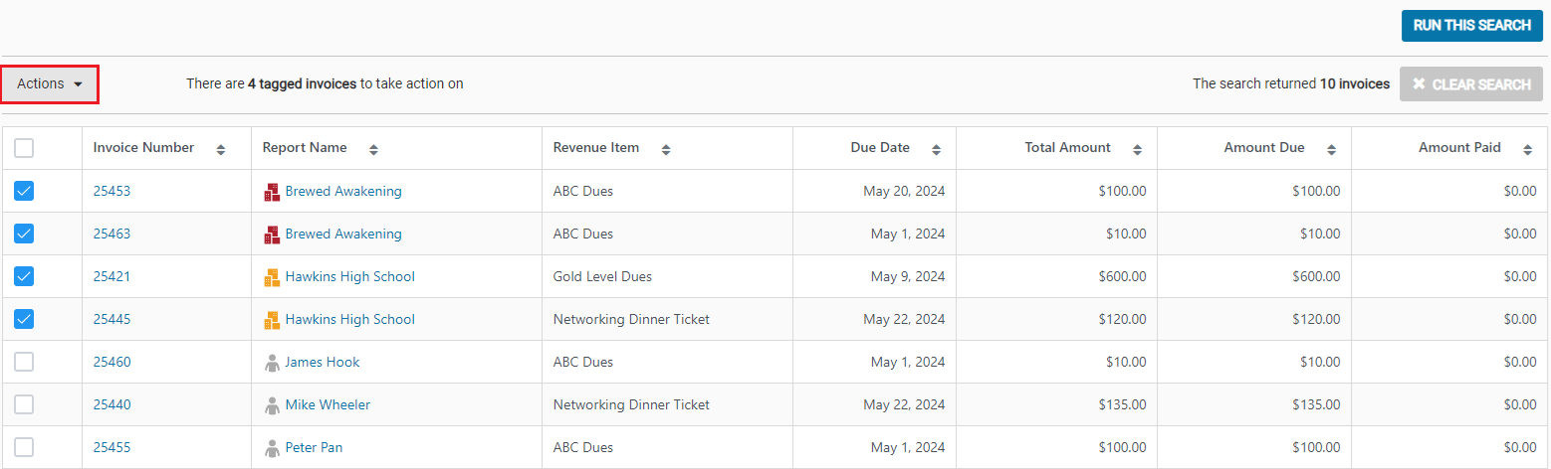Sort by Revenue Item using its sort arrows
Screen dimensions: 1551x469
click(x=666, y=149)
